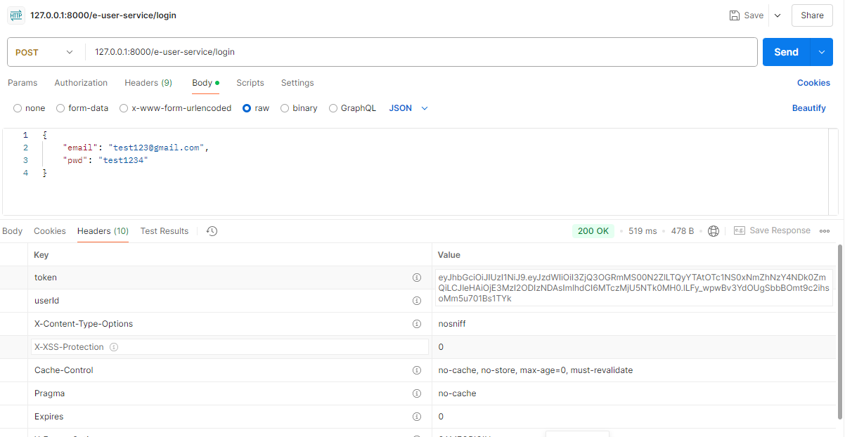Screen dimensions: 845x437
Task: Switch to the response Body tab
Action: tap(12, 231)
